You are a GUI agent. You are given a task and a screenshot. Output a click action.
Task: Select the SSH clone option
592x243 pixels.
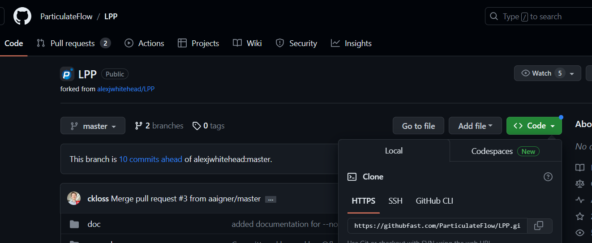tap(395, 201)
